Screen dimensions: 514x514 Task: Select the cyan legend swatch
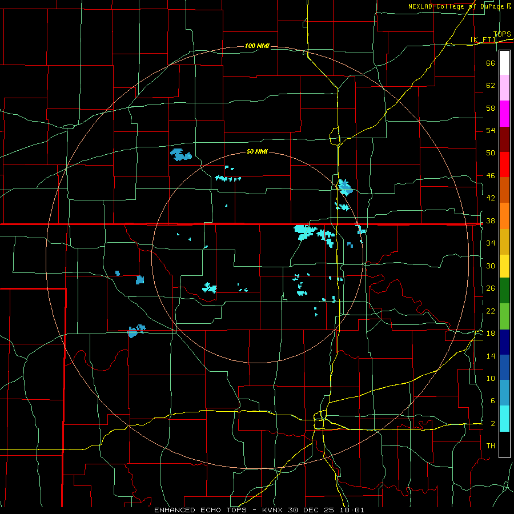(x=504, y=419)
